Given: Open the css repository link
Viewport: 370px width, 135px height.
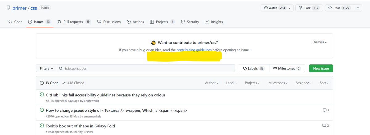Looking at the screenshot, I should click(34, 8).
